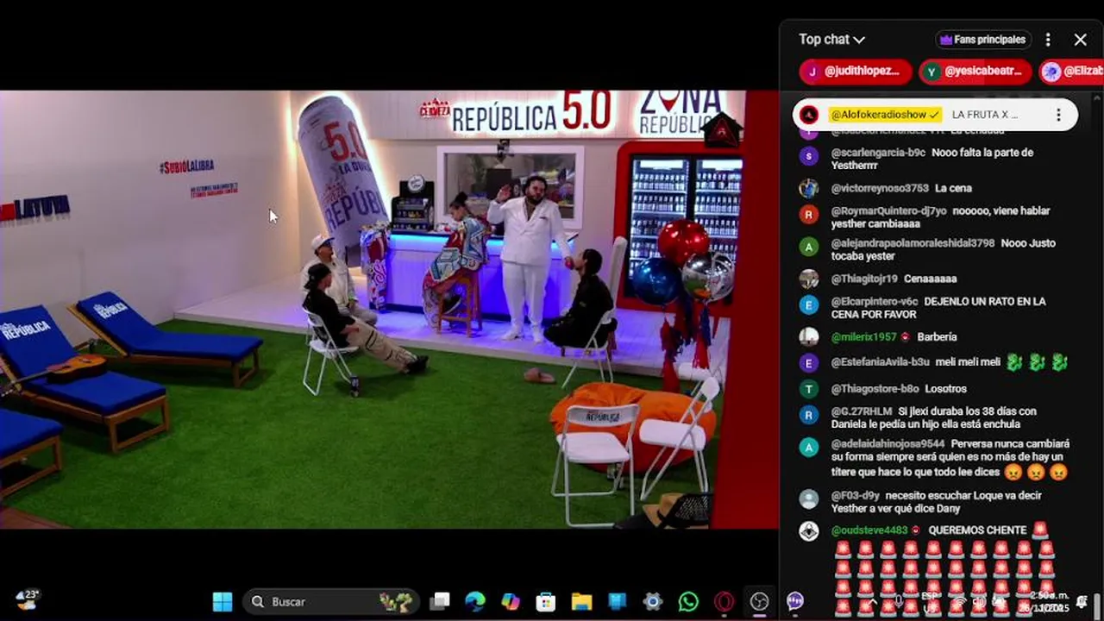Select username @victorreynoso3753 in chat
1104x621 pixels.
(x=880, y=188)
